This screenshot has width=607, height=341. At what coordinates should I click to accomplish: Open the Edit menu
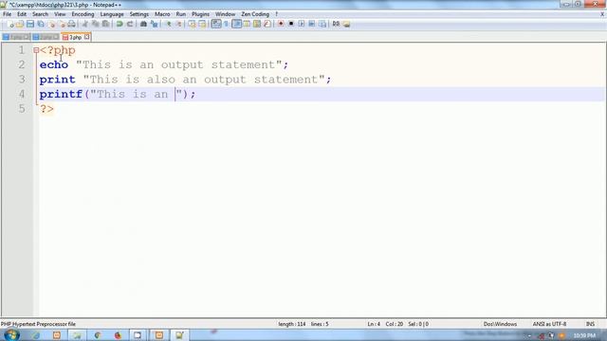22,14
